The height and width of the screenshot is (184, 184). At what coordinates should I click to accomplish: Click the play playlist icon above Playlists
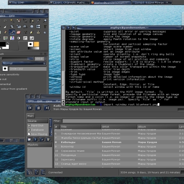click(x=42, y=139)
